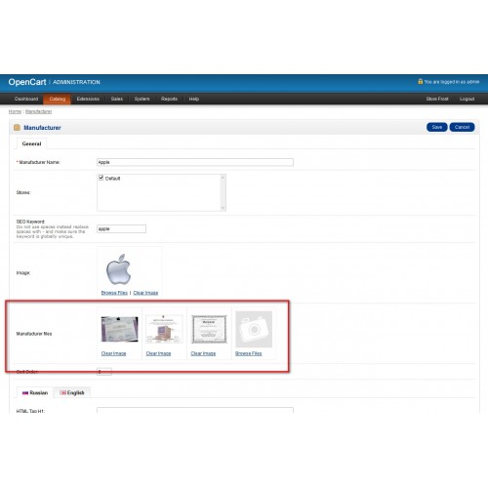This screenshot has width=488, height=488.
Task: Click the Manufacturer Name input field
Action: click(195, 162)
